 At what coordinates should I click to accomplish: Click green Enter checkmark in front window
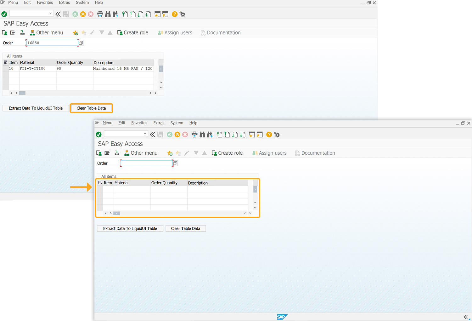click(98, 135)
